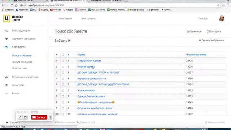
Task: Select Фильтр сообществ in sidebar submenu
Action: [x=22, y=62]
